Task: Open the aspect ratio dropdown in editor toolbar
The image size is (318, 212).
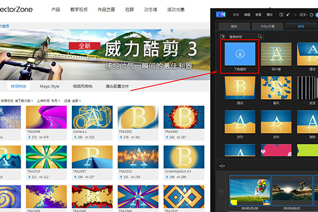Action: [x=304, y=15]
